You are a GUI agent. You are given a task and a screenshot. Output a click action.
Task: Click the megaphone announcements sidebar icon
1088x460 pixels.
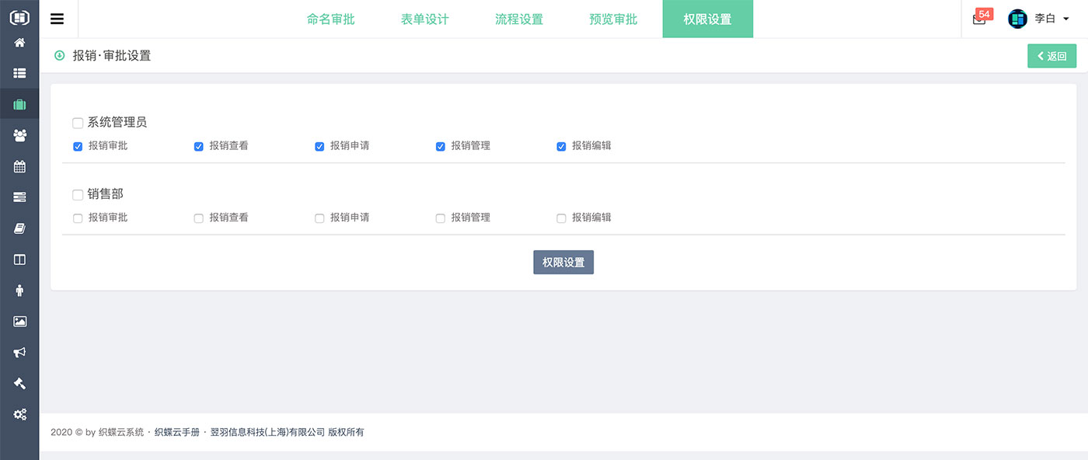(x=19, y=352)
